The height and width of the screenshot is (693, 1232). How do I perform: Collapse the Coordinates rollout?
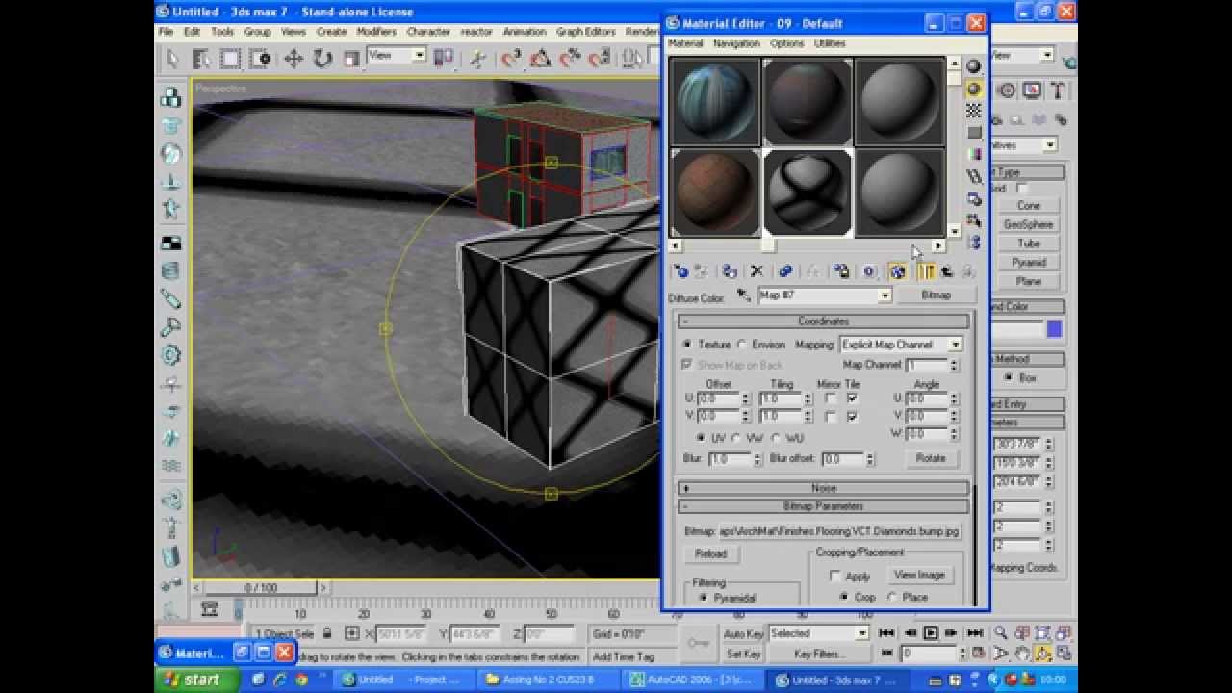click(x=823, y=321)
